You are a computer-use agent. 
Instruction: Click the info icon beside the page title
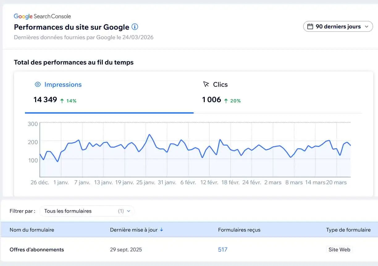coord(135,27)
